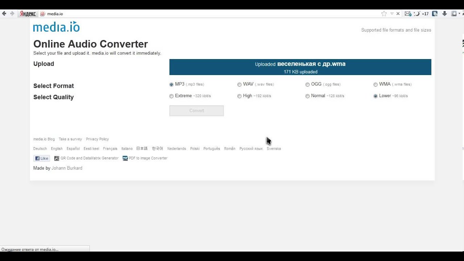Click the uploaded file status bar
This screenshot has width=464, height=261.
point(300,67)
